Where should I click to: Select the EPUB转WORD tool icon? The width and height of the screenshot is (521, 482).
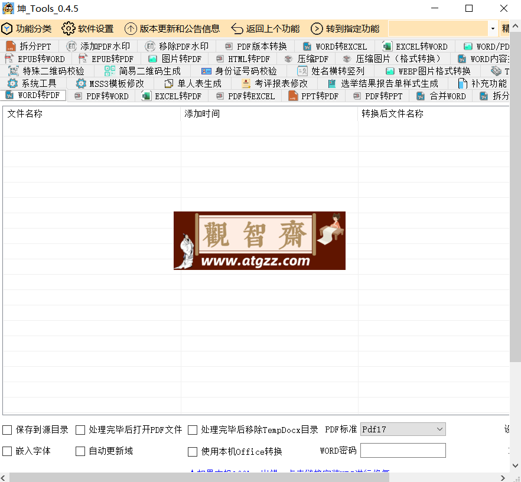click(9, 59)
